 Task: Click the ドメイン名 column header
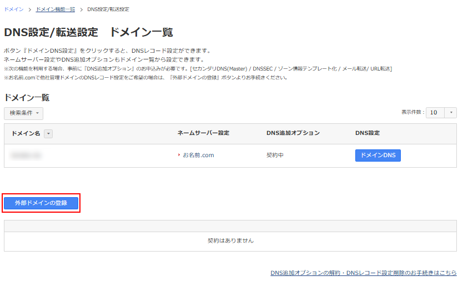click(26, 133)
